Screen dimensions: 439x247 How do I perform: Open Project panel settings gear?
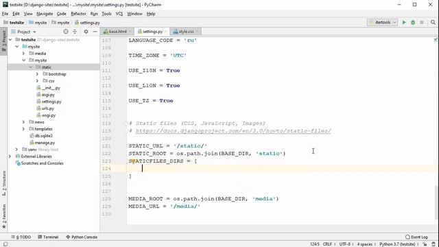pyautogui.click(x=86, y=32)
